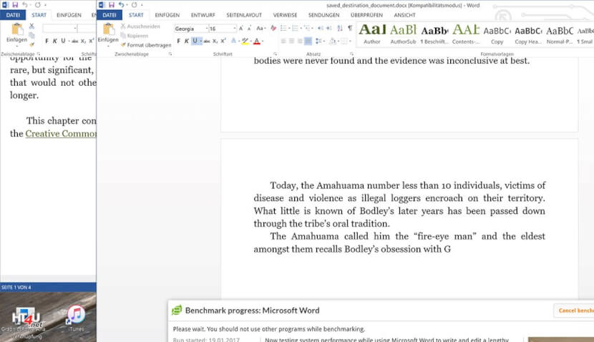The image size is (594, 342).
Task: Apply subscript formatting in the front window
Action: (215, 41)
